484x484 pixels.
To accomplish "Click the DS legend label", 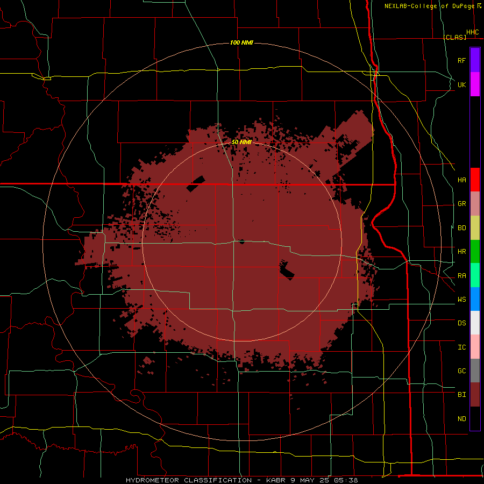I will 461,323.
